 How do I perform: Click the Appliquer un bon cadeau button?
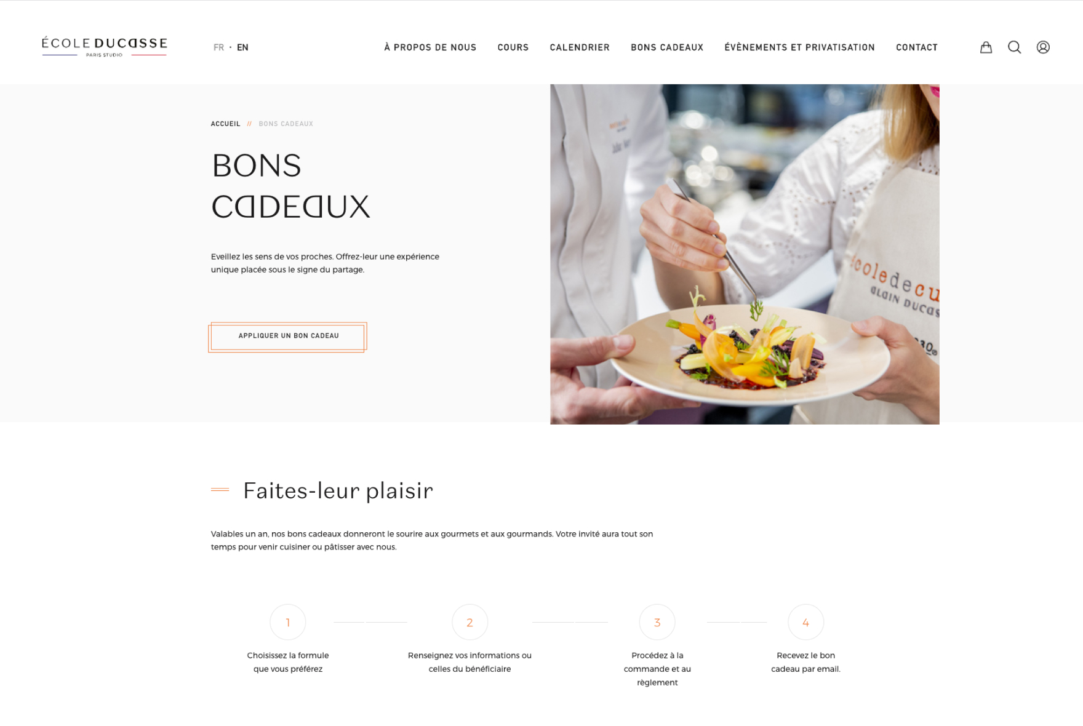point(287,337)
